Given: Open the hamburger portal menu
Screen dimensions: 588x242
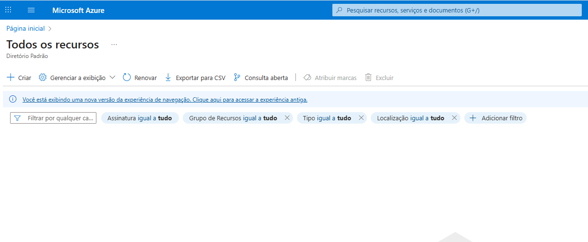Looking at the screenshot, I should 31,10.
